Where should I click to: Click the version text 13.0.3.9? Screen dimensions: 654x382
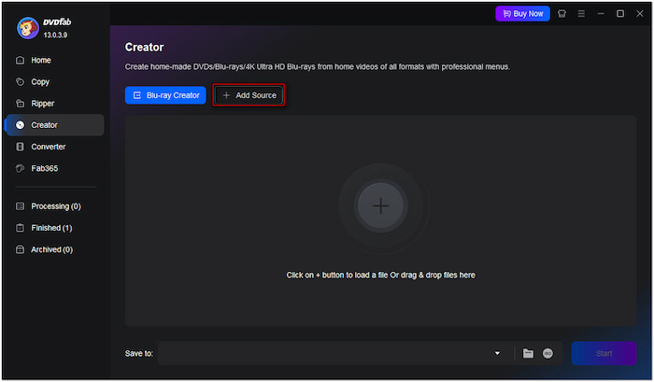pyautogui.click(x=55, y=35)
